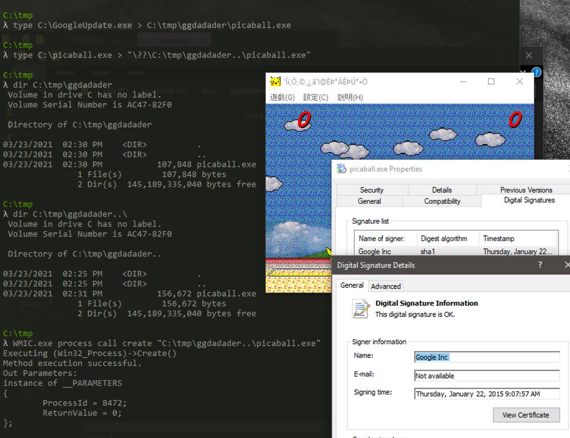Open the General tab beside Compatibility in Properties

coord(370,201)
